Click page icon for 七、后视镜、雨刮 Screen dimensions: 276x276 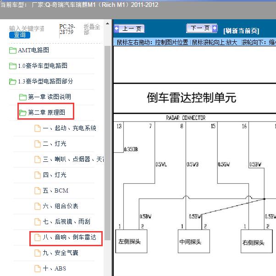(37, 222)
